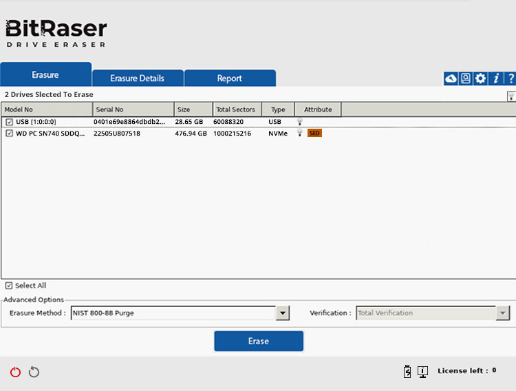
Task: Open settings gear icon
Action: [480, 78]
